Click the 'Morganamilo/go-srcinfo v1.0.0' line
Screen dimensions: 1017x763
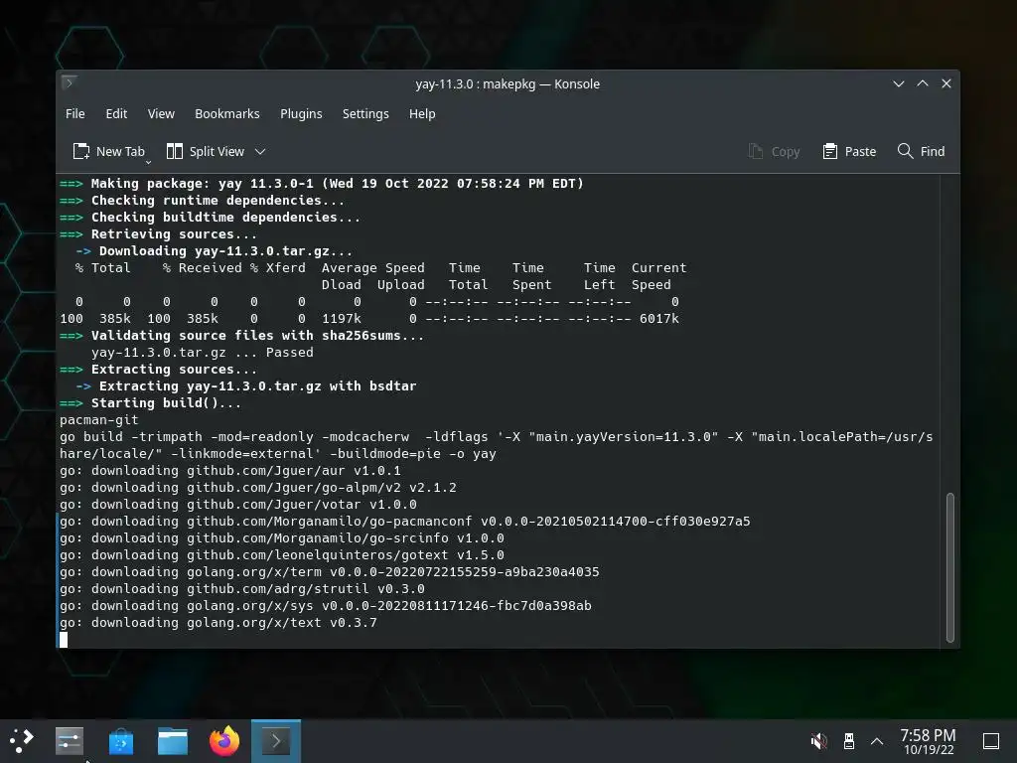click(281, 537)
